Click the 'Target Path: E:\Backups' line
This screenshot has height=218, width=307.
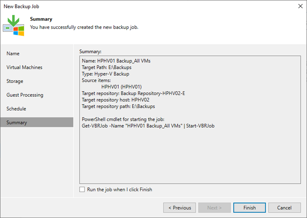pyautogui.click(x=106, y=67)
